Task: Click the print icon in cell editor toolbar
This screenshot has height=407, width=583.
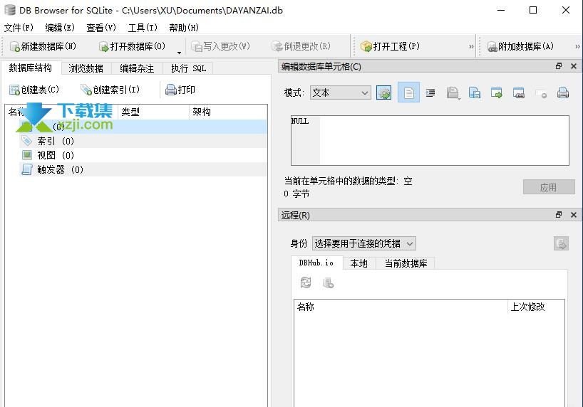Action: pos(562,92)
